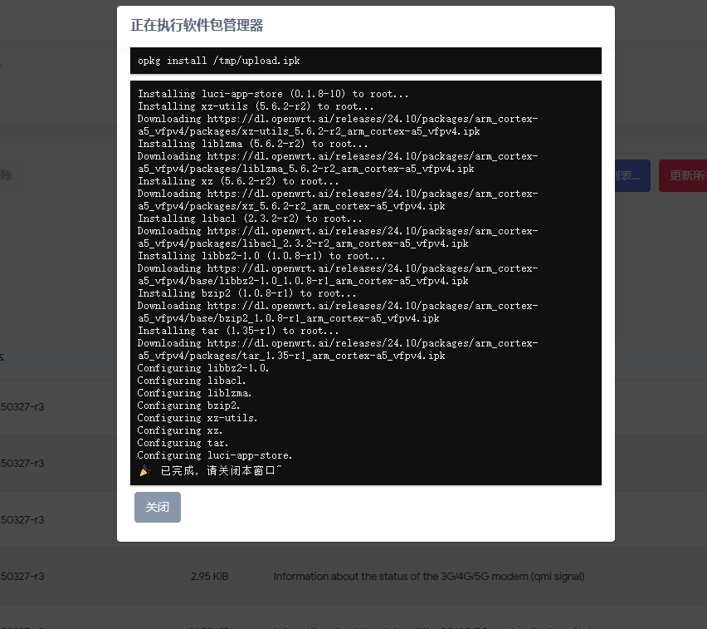Click the line Installing libacl (2.3.2-r2)

click(250, 219)
